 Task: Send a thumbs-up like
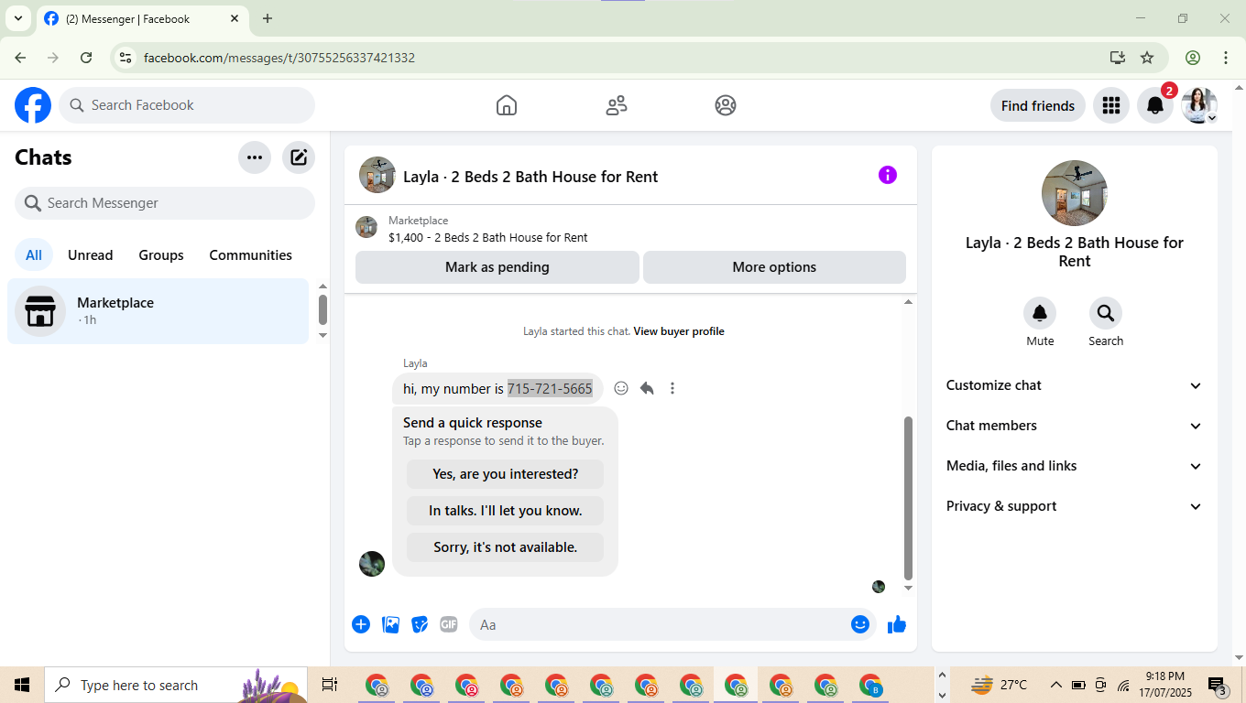pyautogui.click(x=897, y=624)
